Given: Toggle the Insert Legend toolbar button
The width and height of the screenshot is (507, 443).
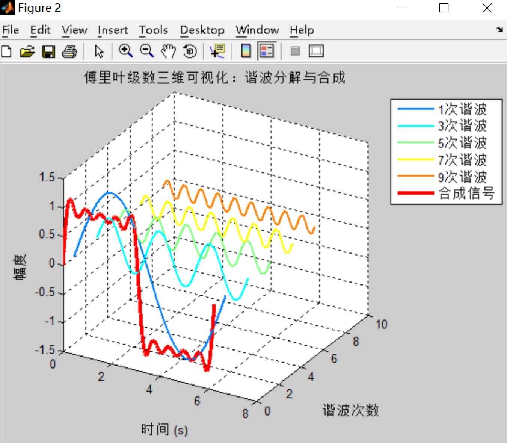Looking at the screenshot, I should [267, 51].
